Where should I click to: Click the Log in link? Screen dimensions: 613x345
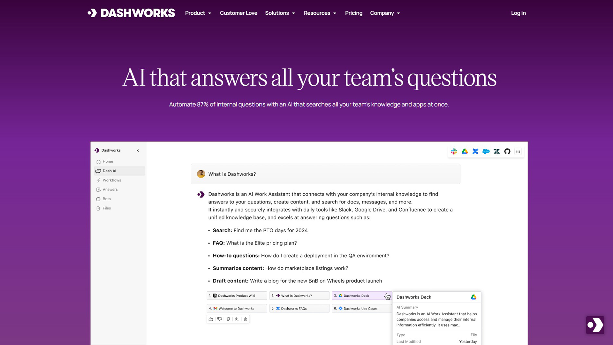tap(518, 13)
